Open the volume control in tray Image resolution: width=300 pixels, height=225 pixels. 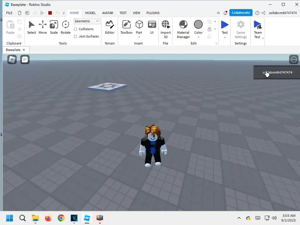[x=274, y=218]
